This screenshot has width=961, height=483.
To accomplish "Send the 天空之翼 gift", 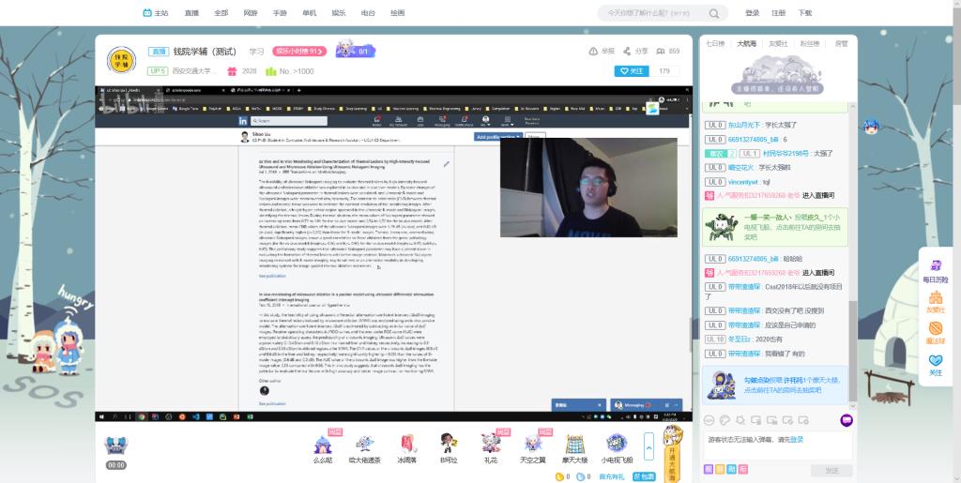I will (533, 446).
